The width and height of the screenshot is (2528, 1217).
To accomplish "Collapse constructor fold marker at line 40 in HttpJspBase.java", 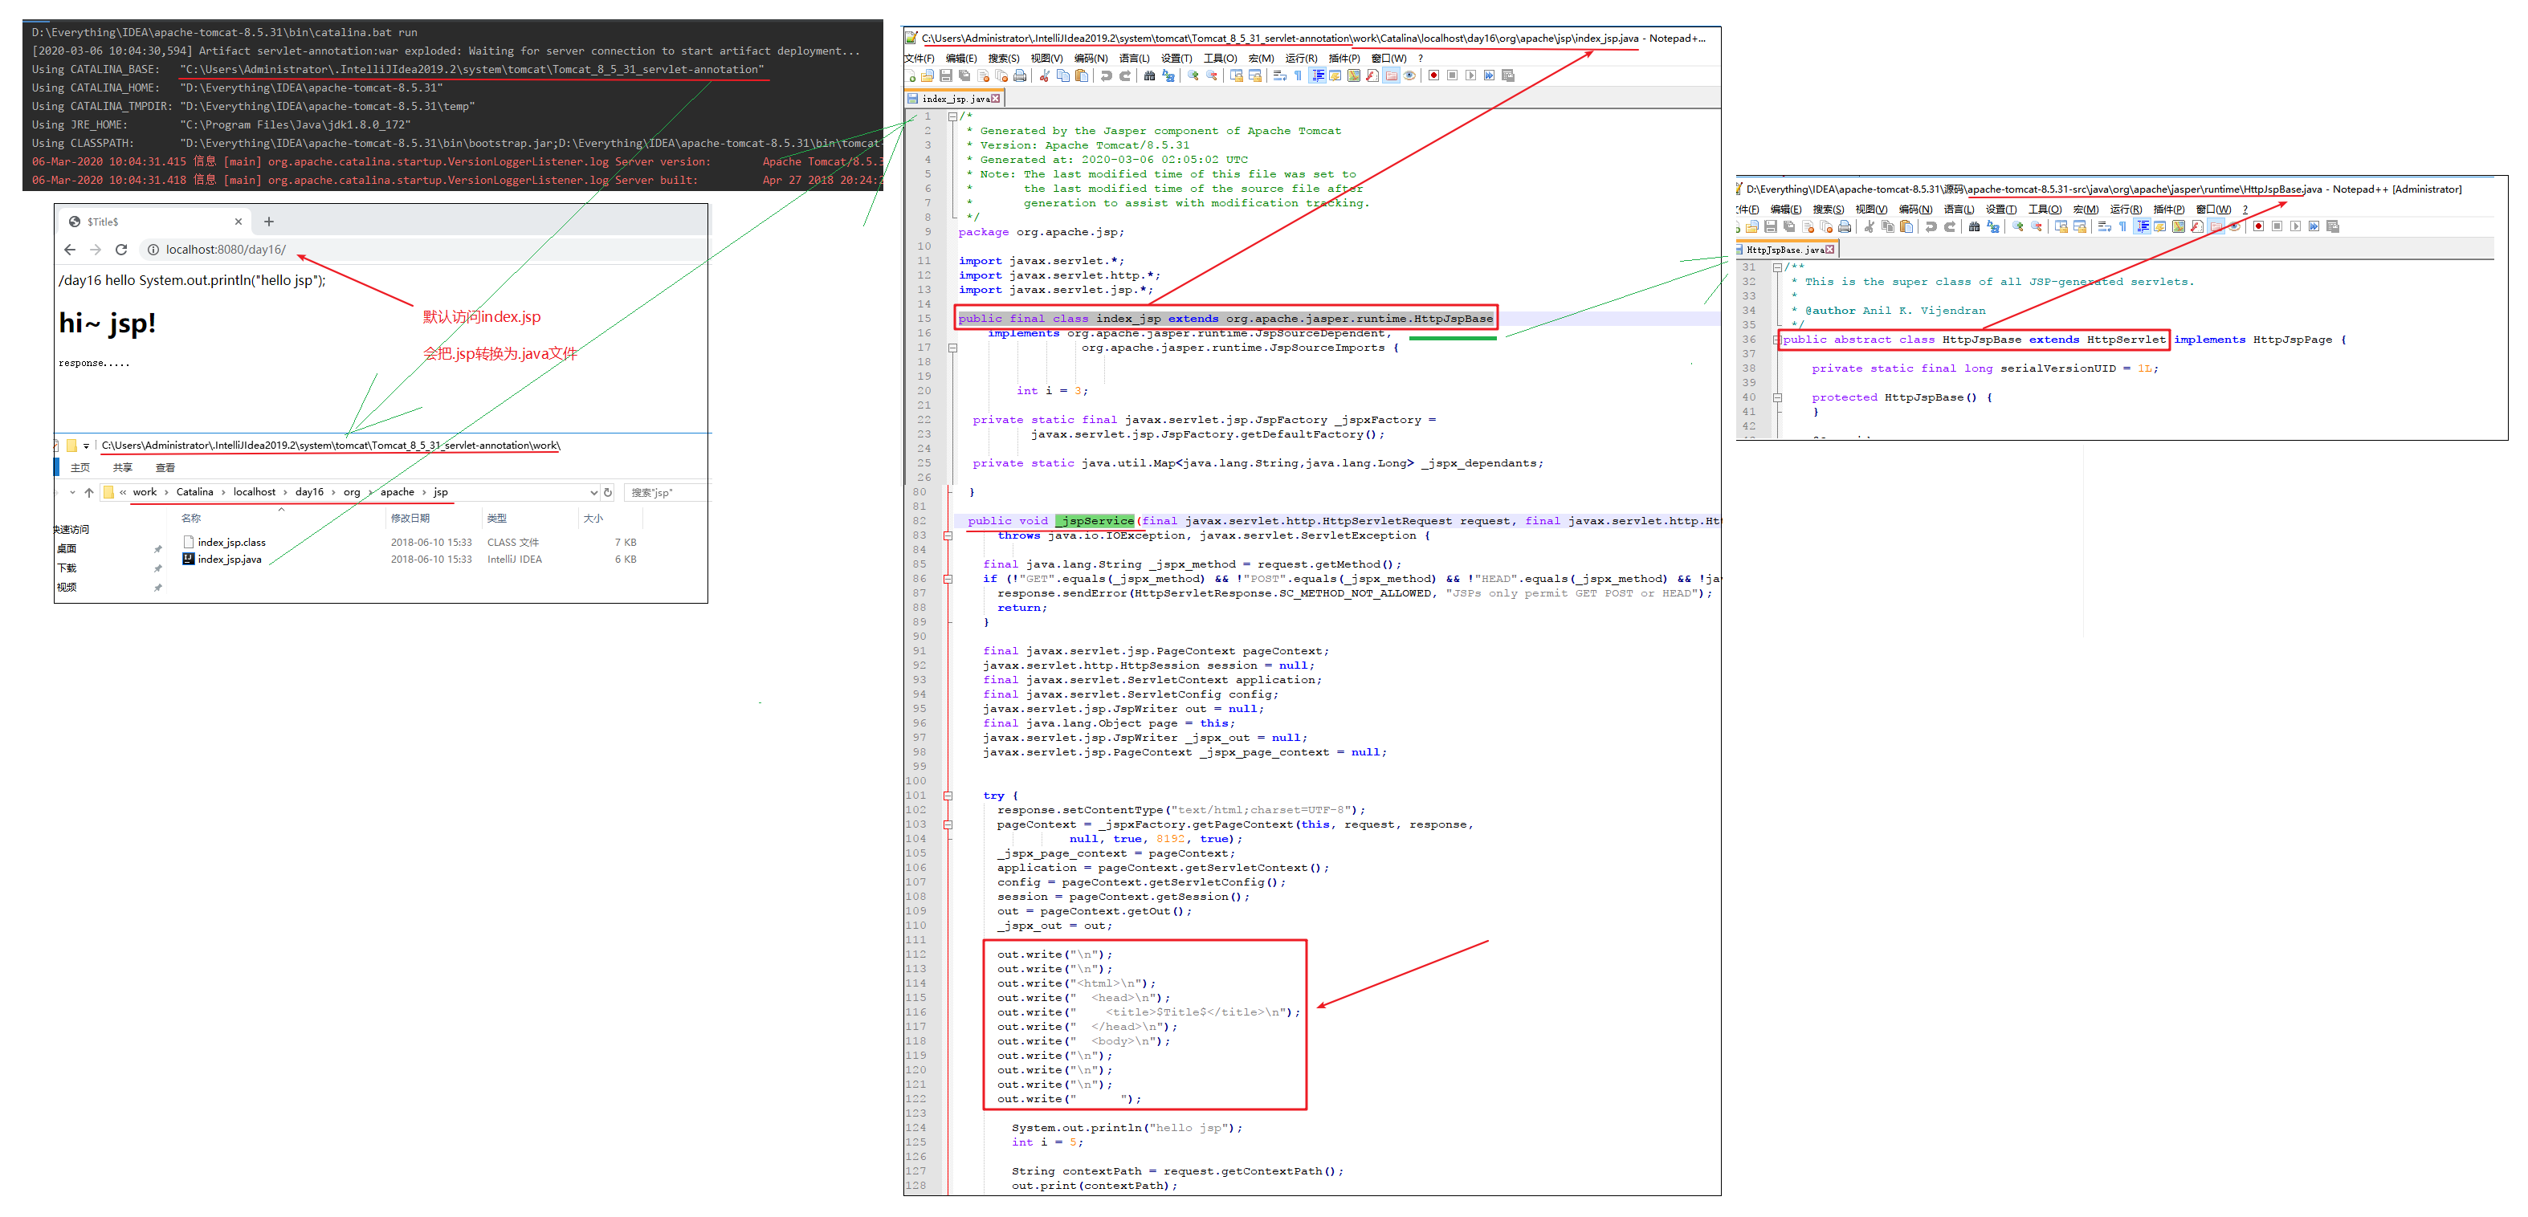I will [x=1777, y=397].
